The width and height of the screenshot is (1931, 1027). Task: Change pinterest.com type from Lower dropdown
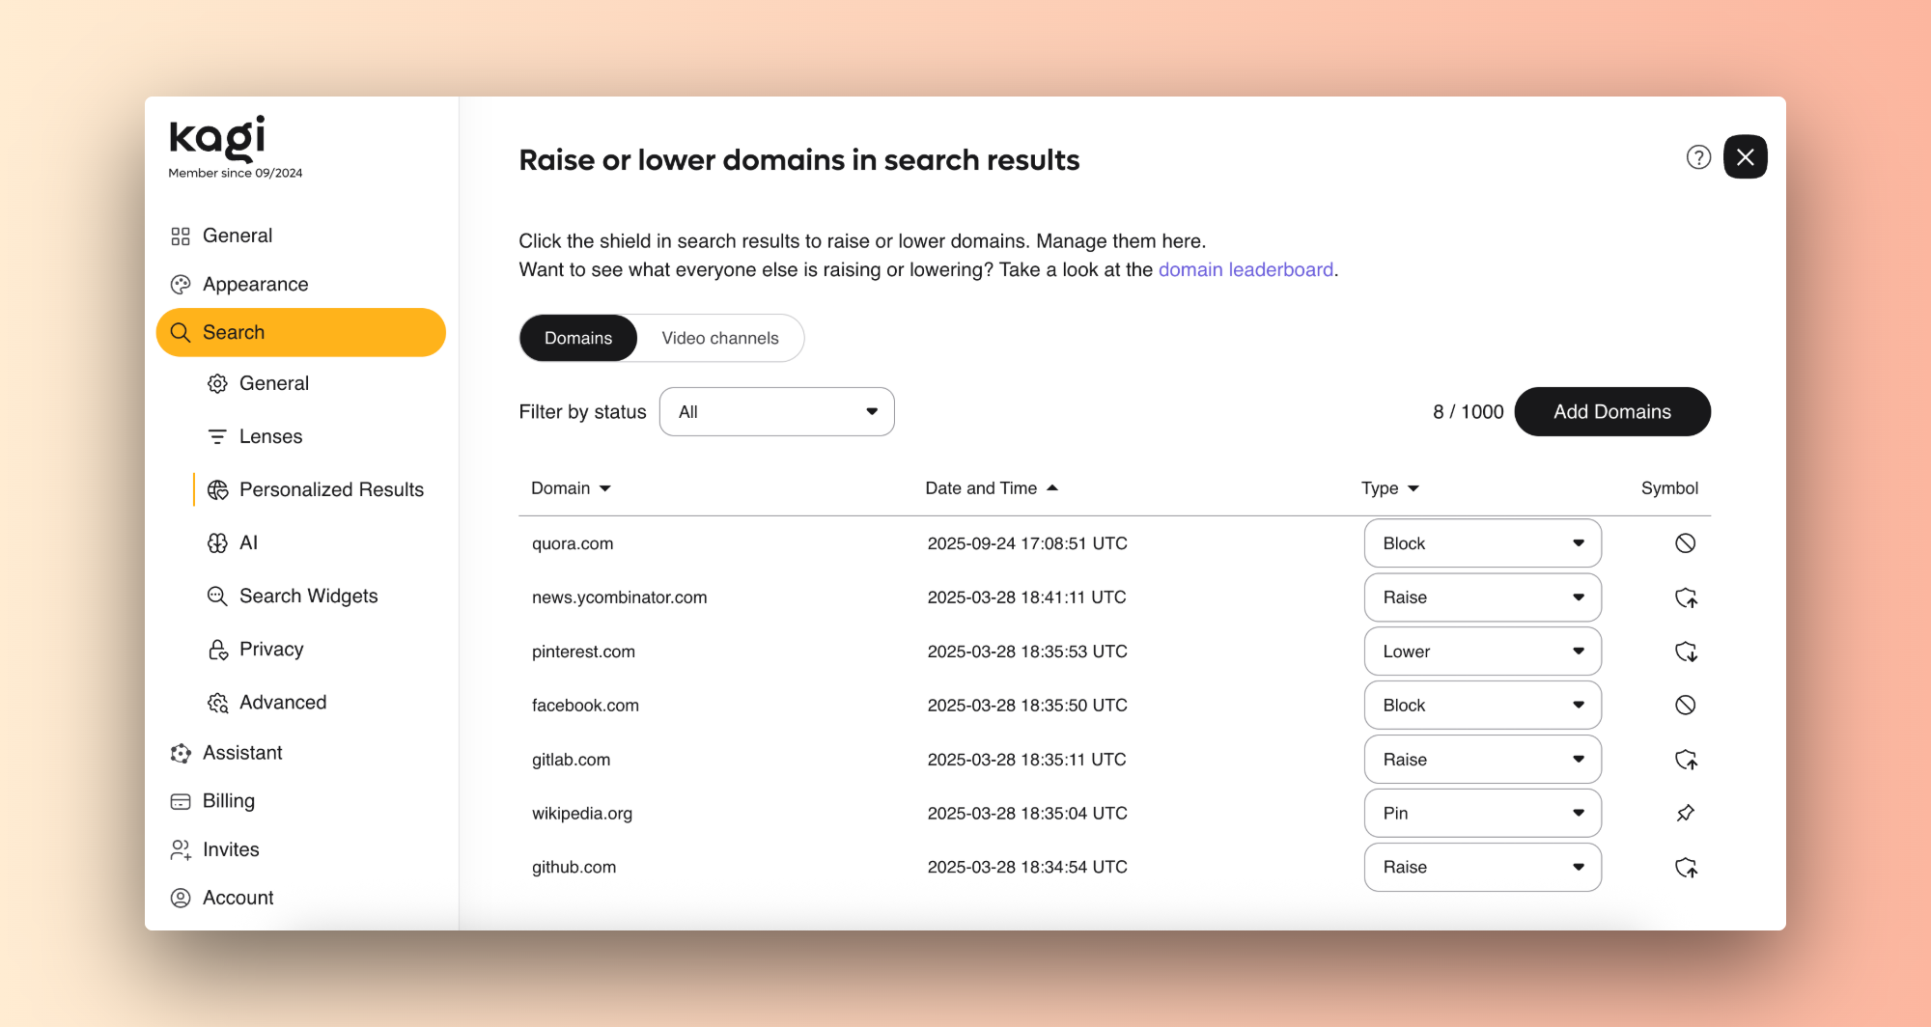(1482, 651)
